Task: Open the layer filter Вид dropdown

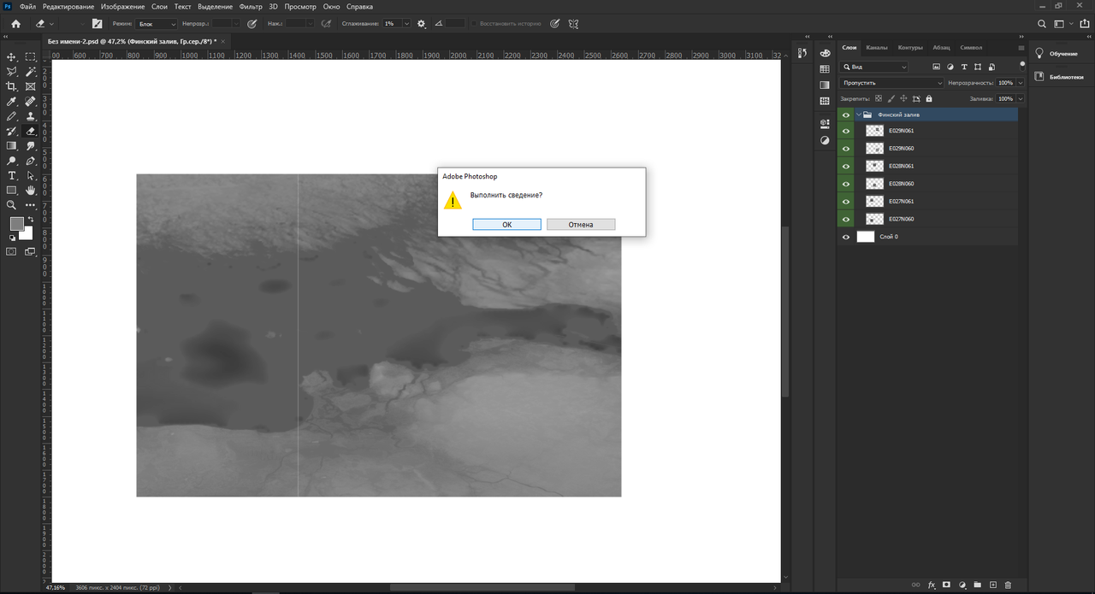Action: (x=874, y=66)
